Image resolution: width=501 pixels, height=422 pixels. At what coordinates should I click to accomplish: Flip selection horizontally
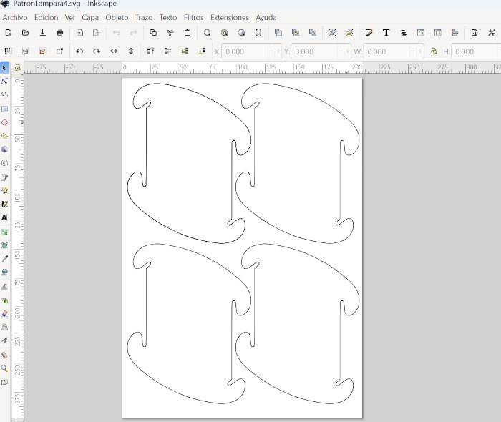(x=114, y=51)
